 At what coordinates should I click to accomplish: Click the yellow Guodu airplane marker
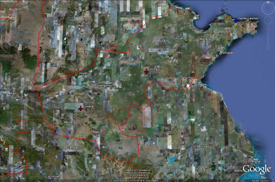pos(170,54)
